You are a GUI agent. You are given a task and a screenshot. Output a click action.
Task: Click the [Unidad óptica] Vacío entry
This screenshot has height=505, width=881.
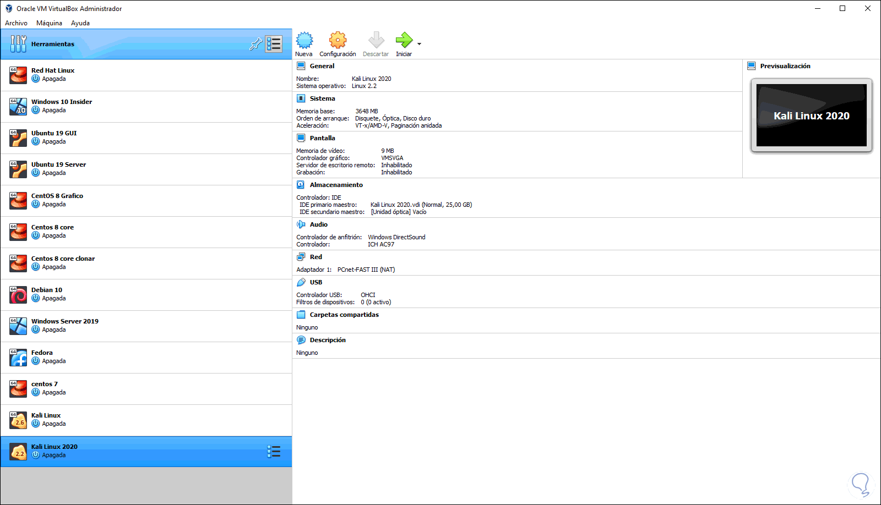tap(399, 212)
